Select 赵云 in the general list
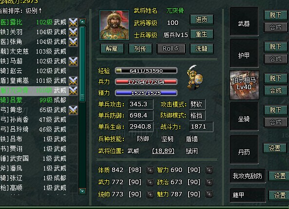This screenshot has width=289, height=209. tap(33, 71)
